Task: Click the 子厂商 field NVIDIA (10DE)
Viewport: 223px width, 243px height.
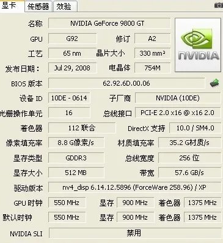Action: (178, 98)
